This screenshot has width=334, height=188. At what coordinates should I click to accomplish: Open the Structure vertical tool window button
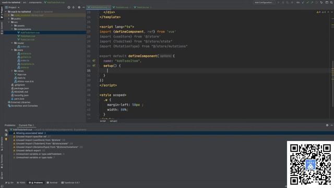[2, 144]
